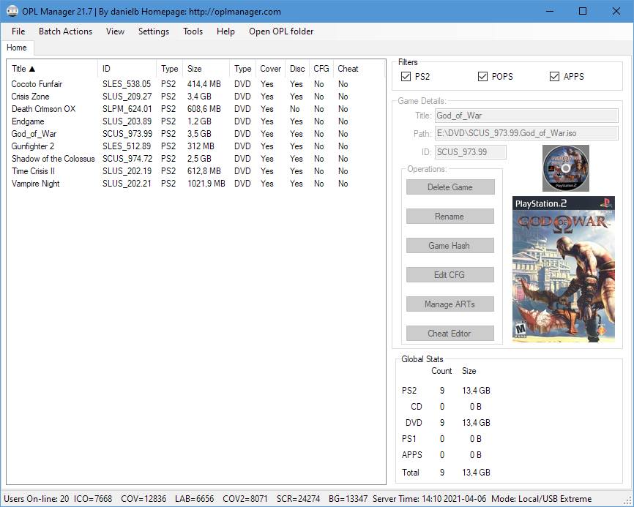Click LAB=6656 in status bar
The image size is (634, 507).
click(x=195, y=499)
